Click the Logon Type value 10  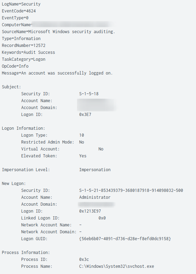click(x=81, y=135)
